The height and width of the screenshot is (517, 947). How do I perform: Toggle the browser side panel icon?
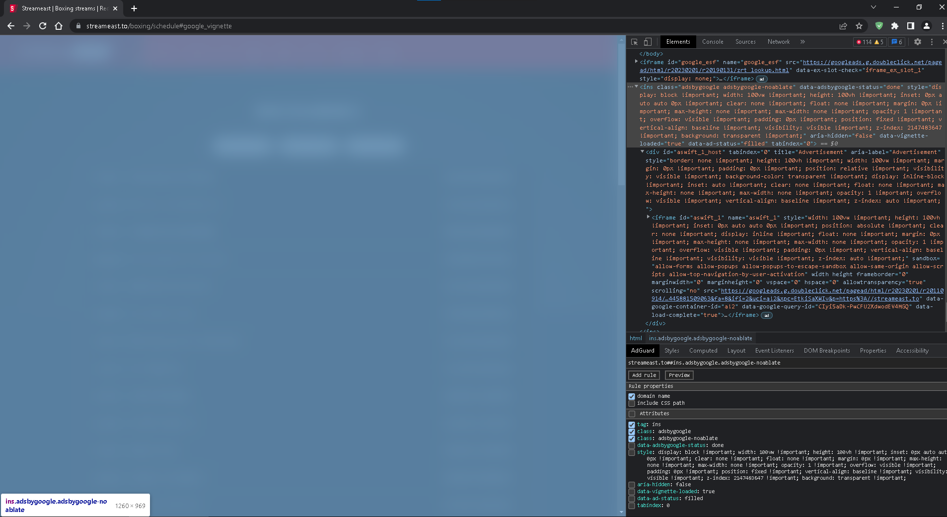[911, 26]
